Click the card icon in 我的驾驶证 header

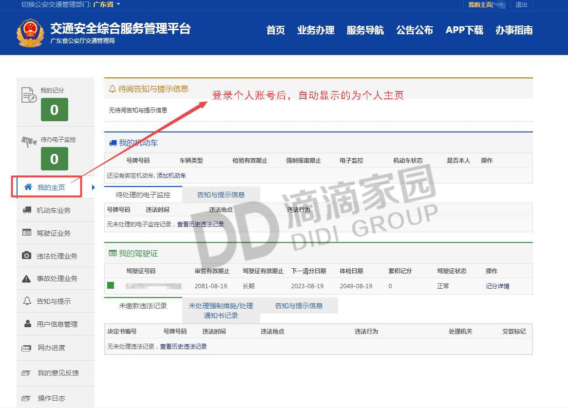click(113, 253)
